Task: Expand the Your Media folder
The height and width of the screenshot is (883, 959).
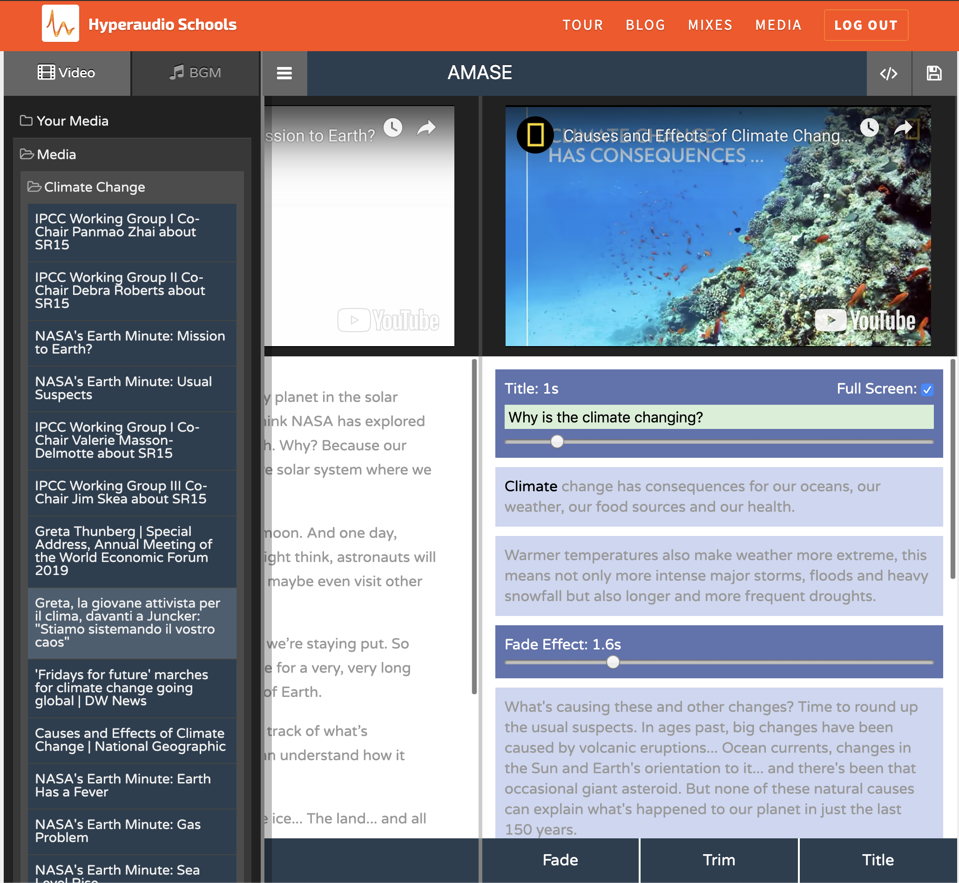Action: tap(64, 121)
